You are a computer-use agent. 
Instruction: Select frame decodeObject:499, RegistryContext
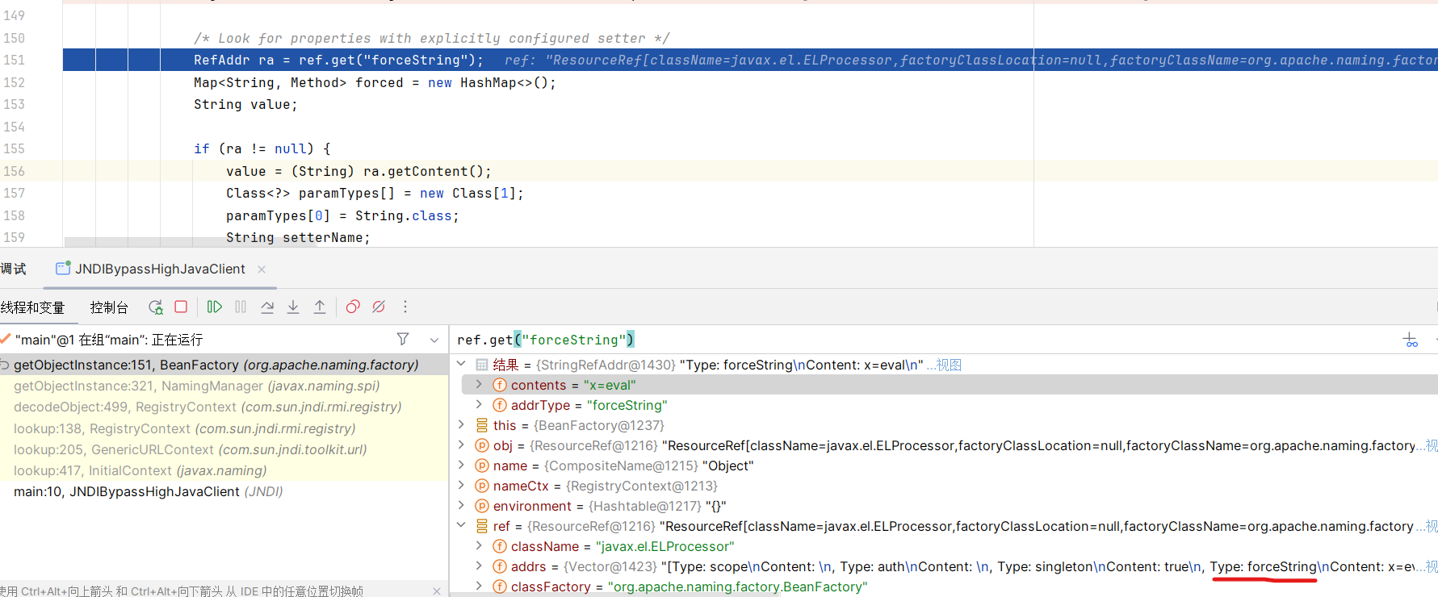point(224,407)
